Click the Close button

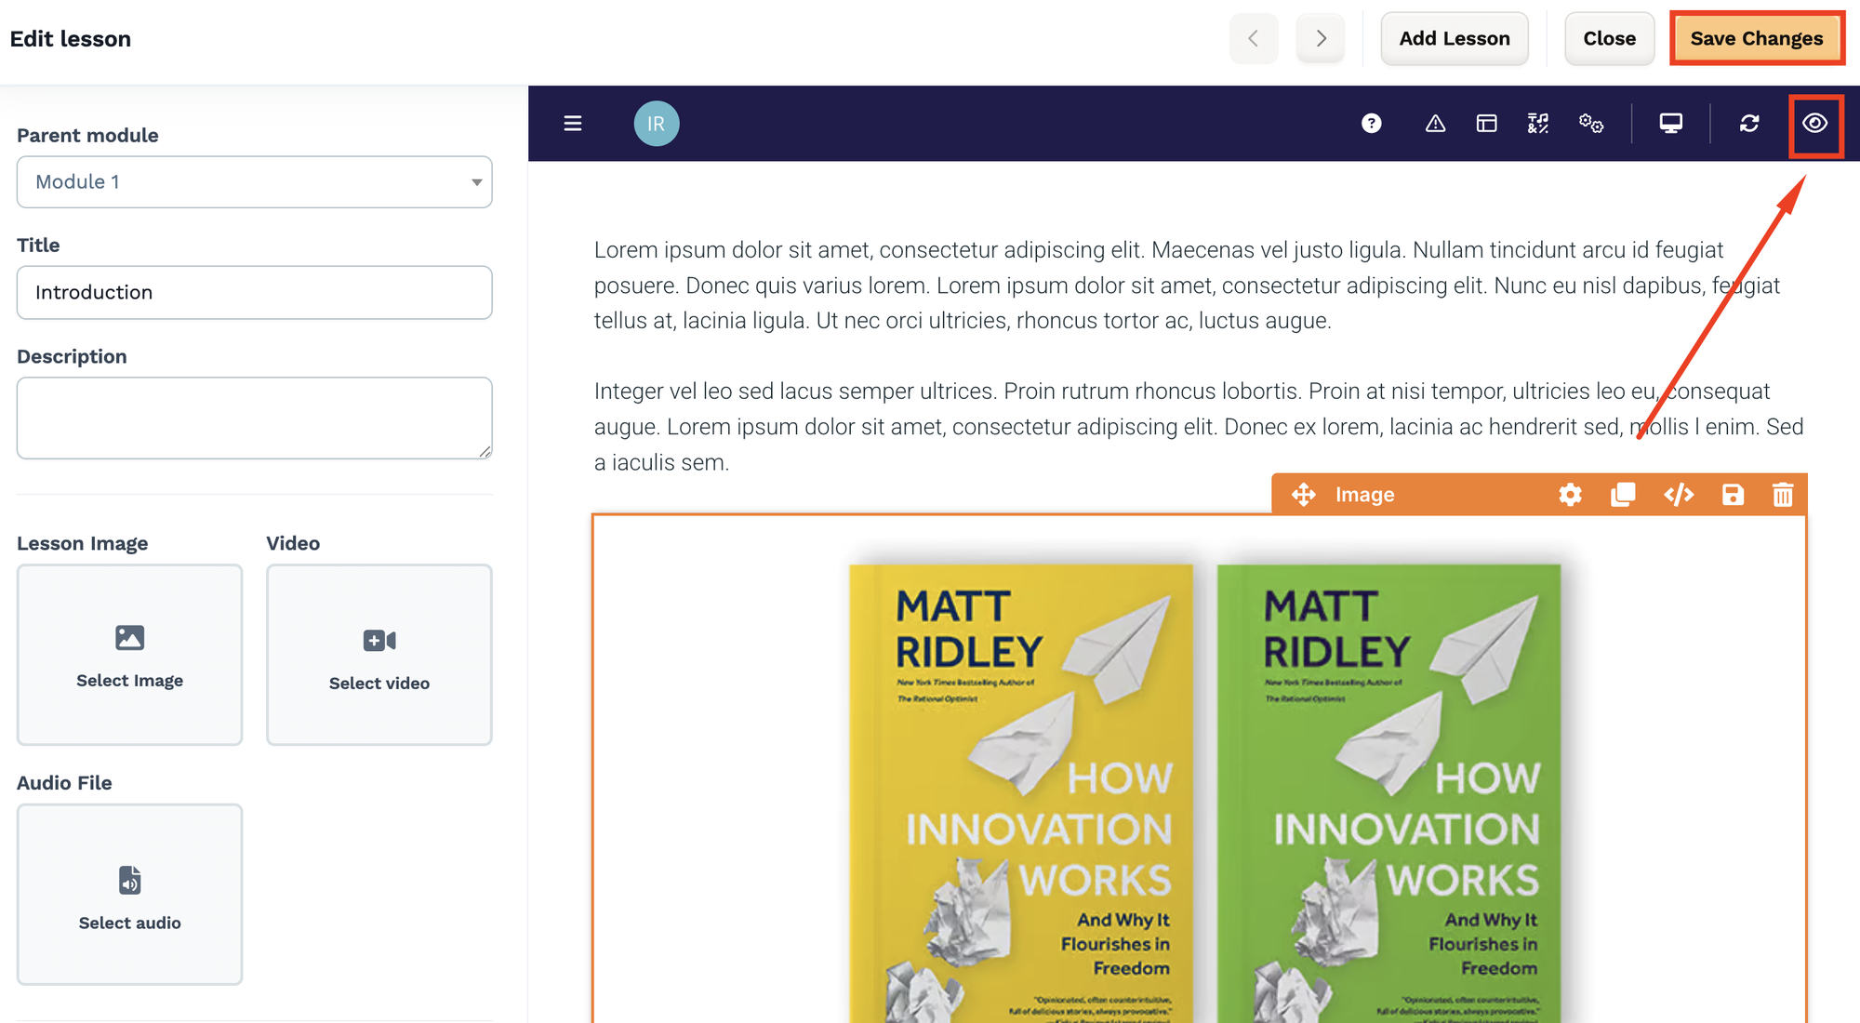coord(1610,38)
